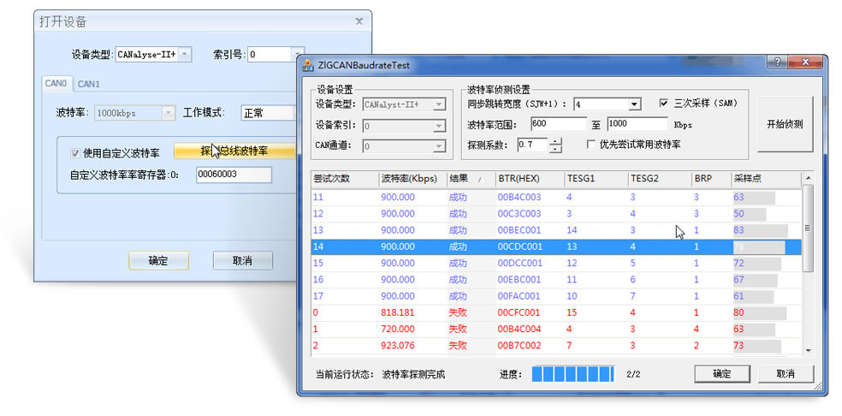Click 波特率探测完成 status text
The width and height of the screenshot is (842, 416).
click(x=413, y=375)
